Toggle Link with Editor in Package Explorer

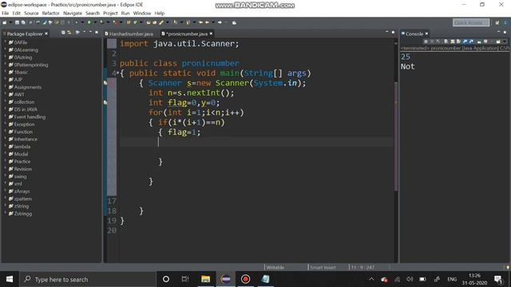tap(69, 33)
